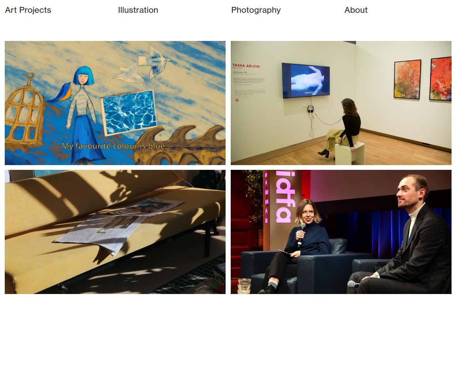Open the yellow sofa with newspaper photo
Screen dimensions: 468x374
point(115,232)
